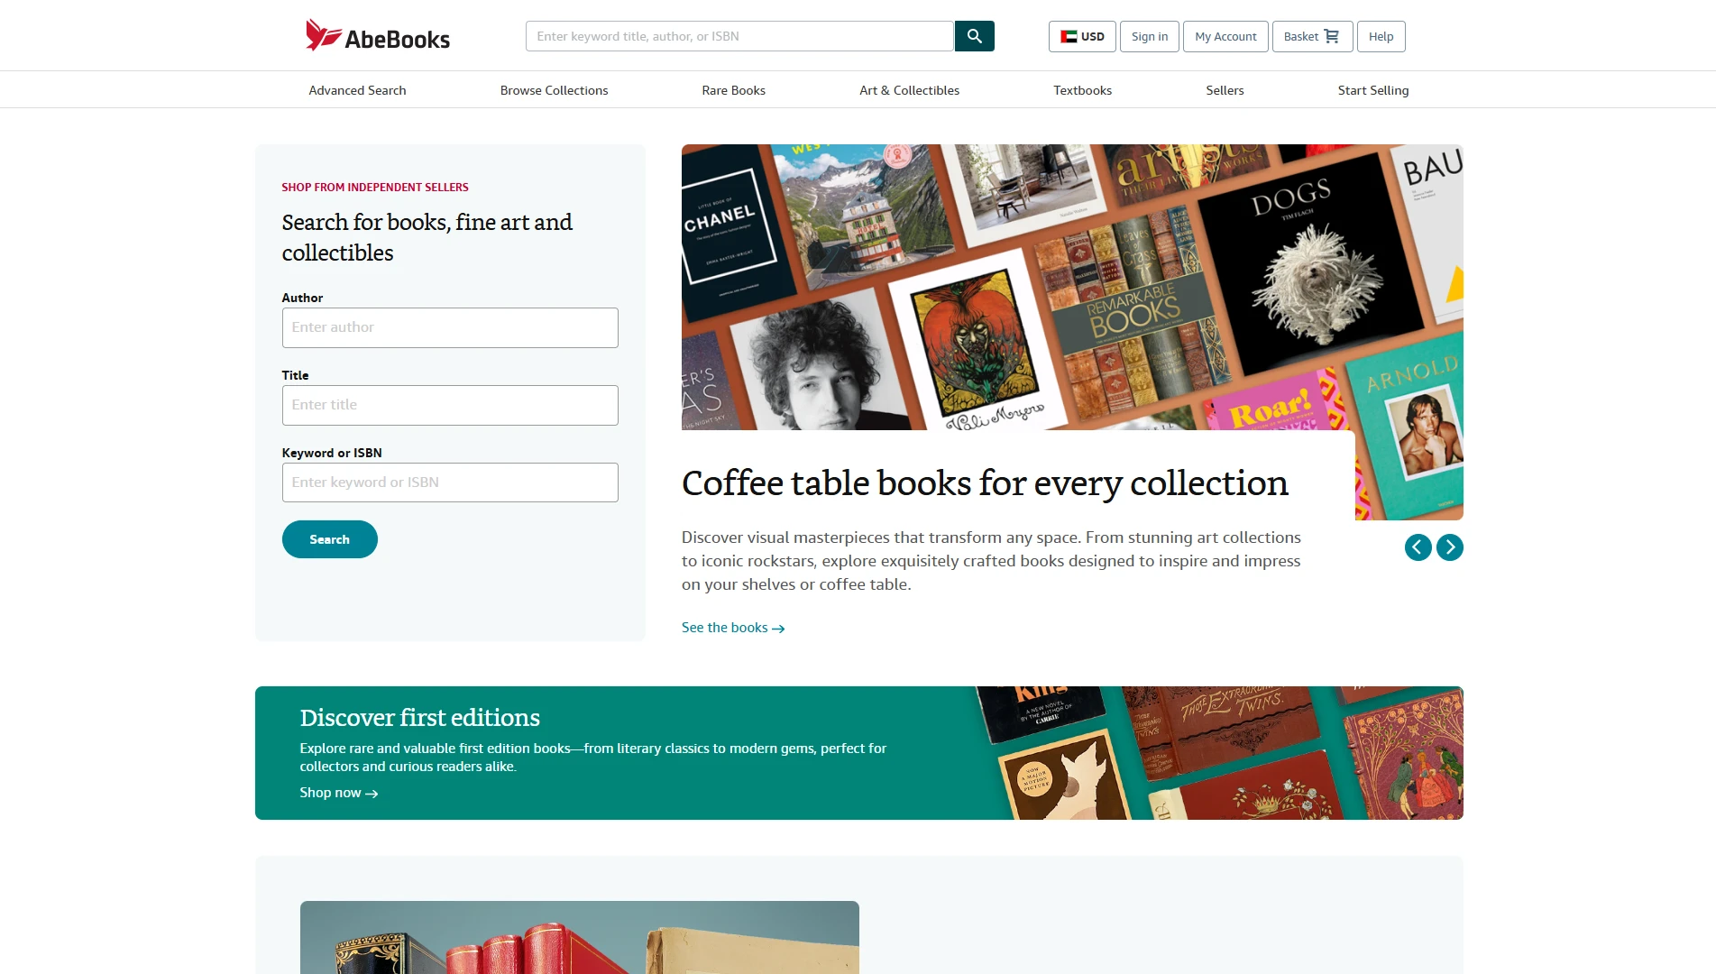Image resolution: width=1716 pixels, height=974 pixels.
Task: Click the teal Search button
Action: pos(329,539)
